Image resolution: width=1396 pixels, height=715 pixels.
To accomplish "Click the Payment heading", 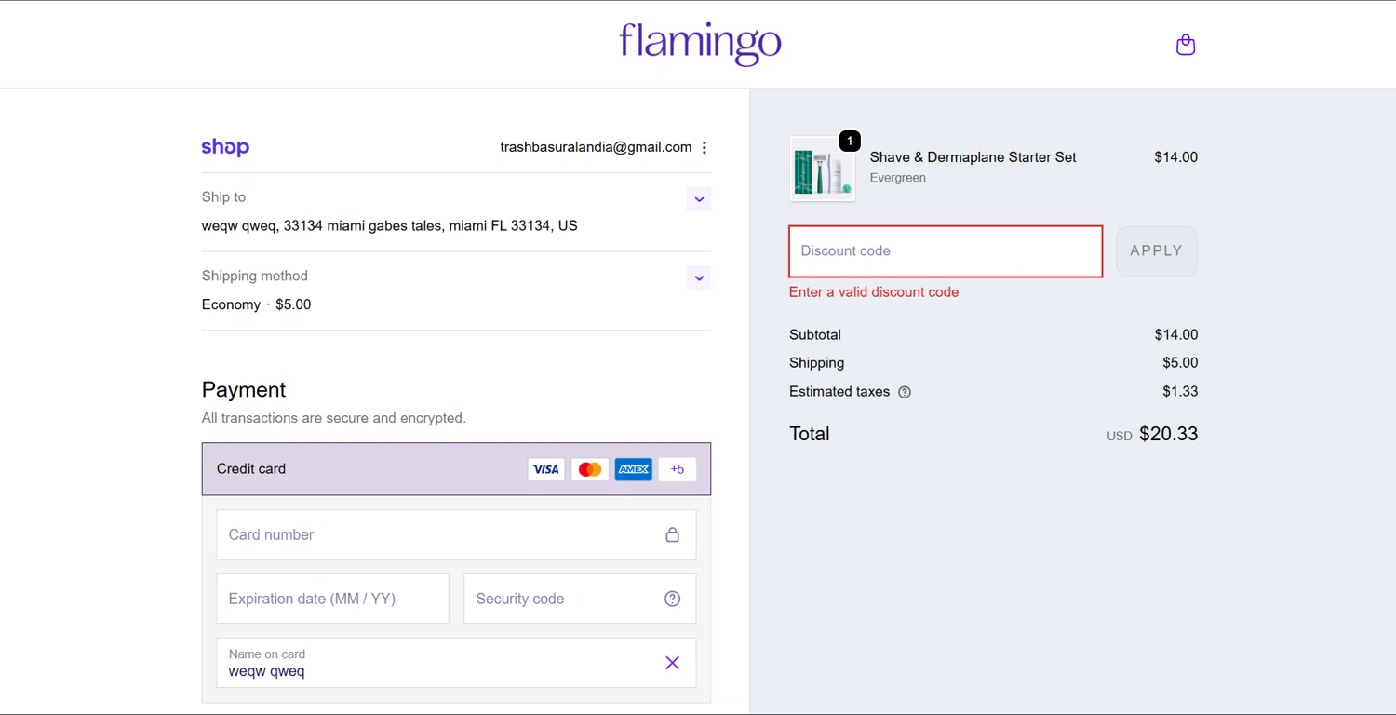I will pos(244,390).
